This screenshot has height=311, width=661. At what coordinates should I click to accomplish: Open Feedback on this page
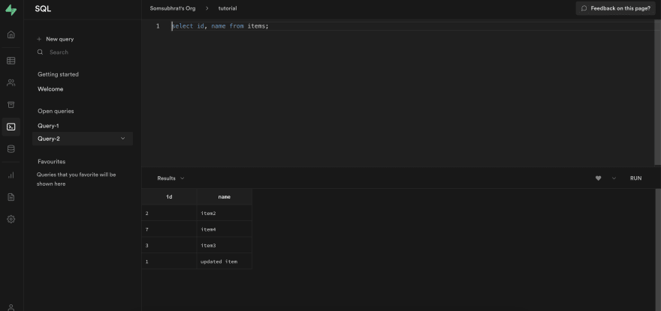tap(615, 8)
